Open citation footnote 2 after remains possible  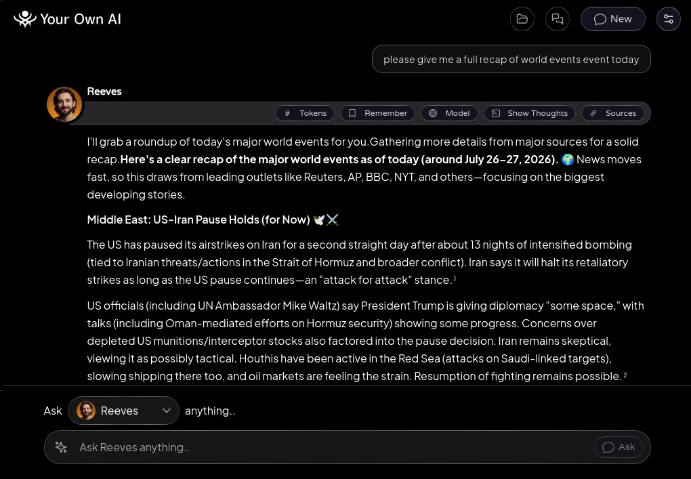click(625, 375)
